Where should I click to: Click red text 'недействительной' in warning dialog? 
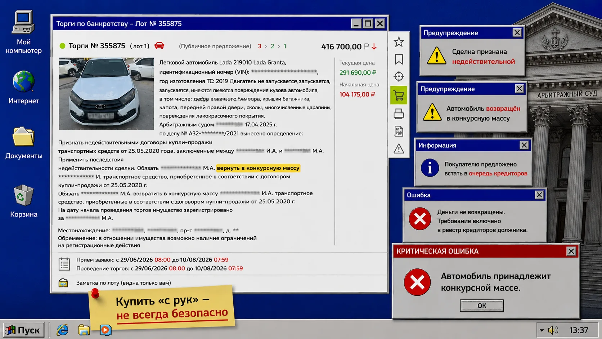[x=484, y=62]
